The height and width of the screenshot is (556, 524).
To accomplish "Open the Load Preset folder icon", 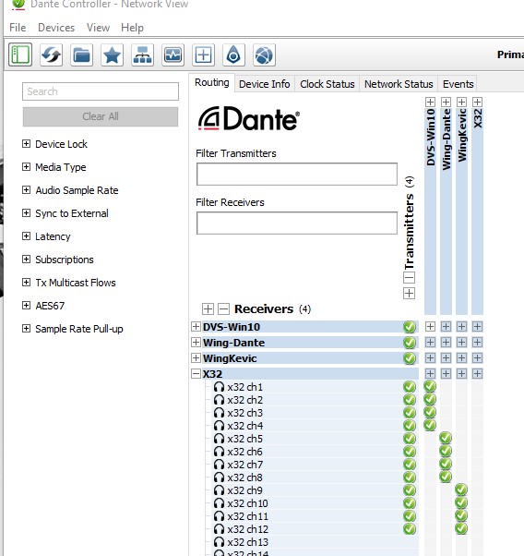I will click(81, 55).
